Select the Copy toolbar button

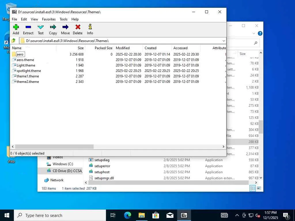(53, 30)
